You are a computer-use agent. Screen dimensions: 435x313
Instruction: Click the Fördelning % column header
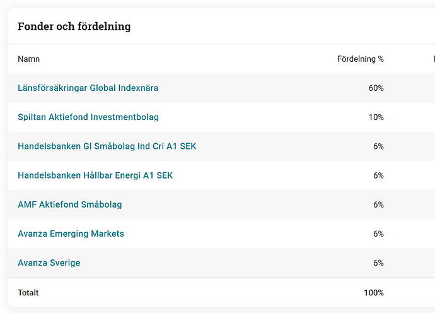click(361, 59)
